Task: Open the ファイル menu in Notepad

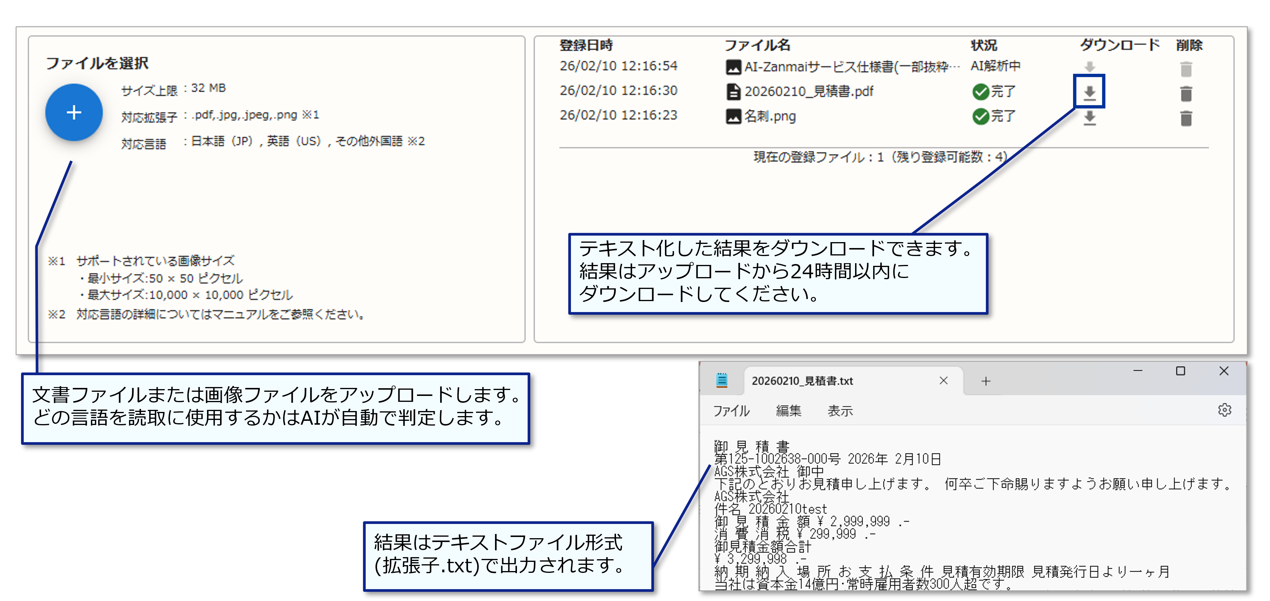Action: (x=731, y=410)
